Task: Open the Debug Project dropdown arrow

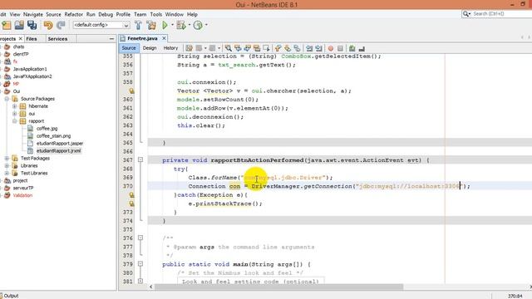Action: click(189, 25)
